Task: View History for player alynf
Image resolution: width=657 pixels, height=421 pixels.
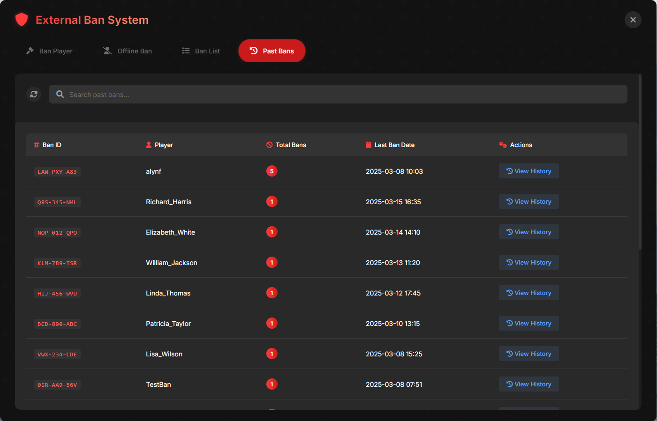Action: pyautogui.click(x=529, y=171)
